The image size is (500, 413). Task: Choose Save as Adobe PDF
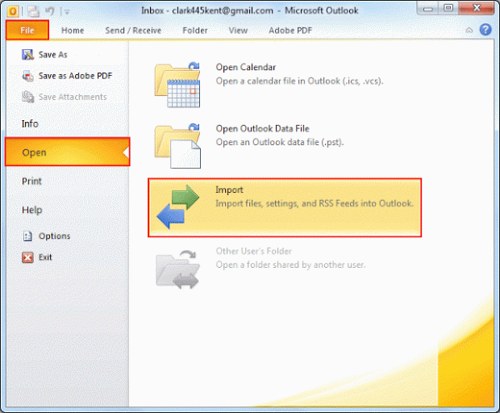(x=76, y=76)
